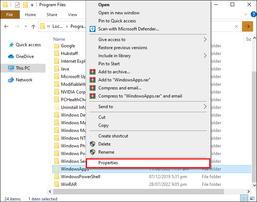The image size is (257, 202).
Task: Click the Google folder icon
Action: (x=57, y=46)
